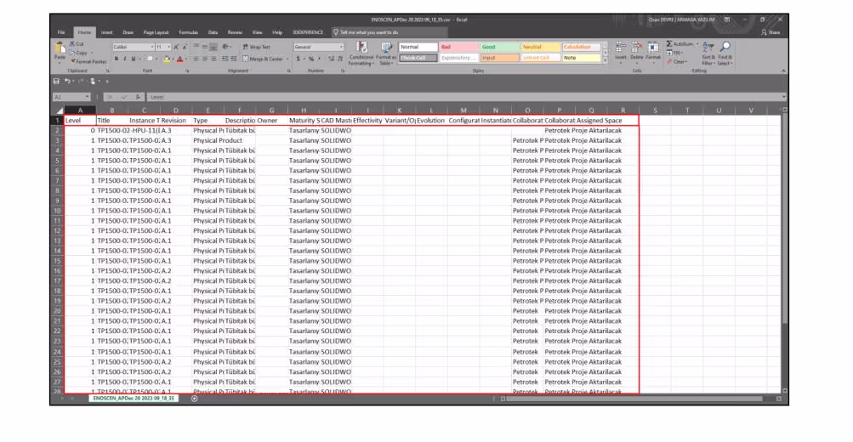Collapse the ribbon with the caret
Screen dimensions: 853x442
[x=783, y=71]
